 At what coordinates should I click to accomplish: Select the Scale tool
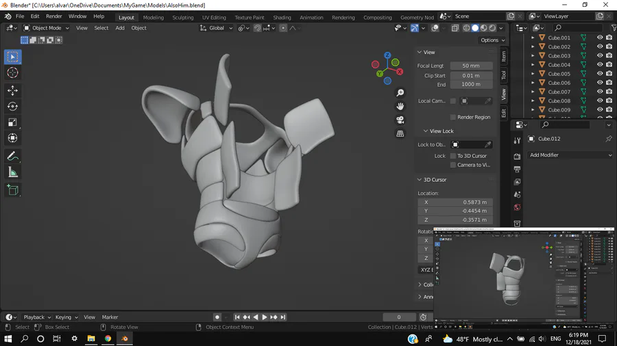click(x=12, y=122)
